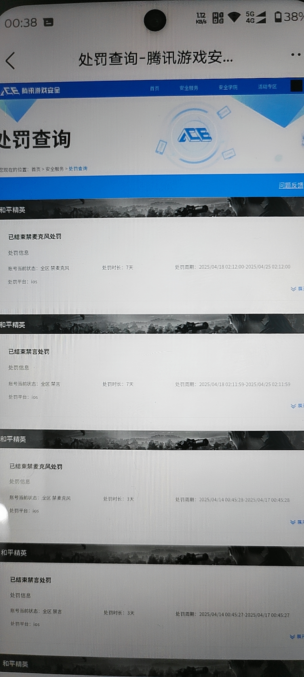Click 安全服务 in the breadcrumb trail

click(x=55, y=169)
